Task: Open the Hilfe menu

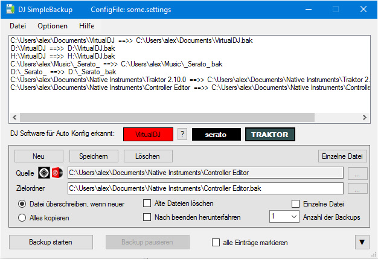Action: coord(86,26)
